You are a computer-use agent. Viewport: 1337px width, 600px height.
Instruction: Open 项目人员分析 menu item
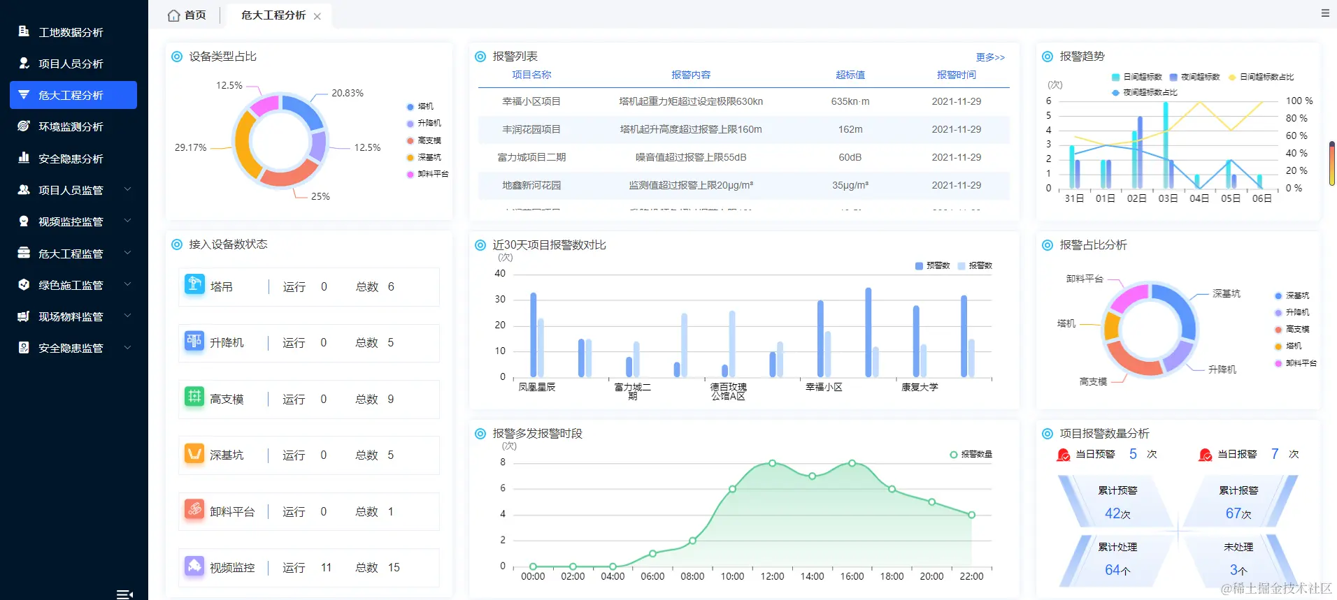pyautogui.click(x=73, y=64)
